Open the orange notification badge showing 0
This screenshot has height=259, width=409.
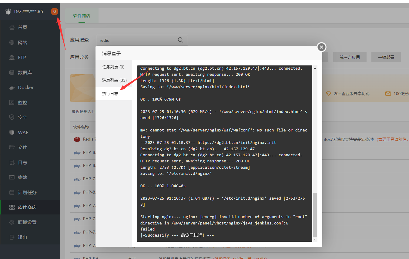click(x=55, y=12)
